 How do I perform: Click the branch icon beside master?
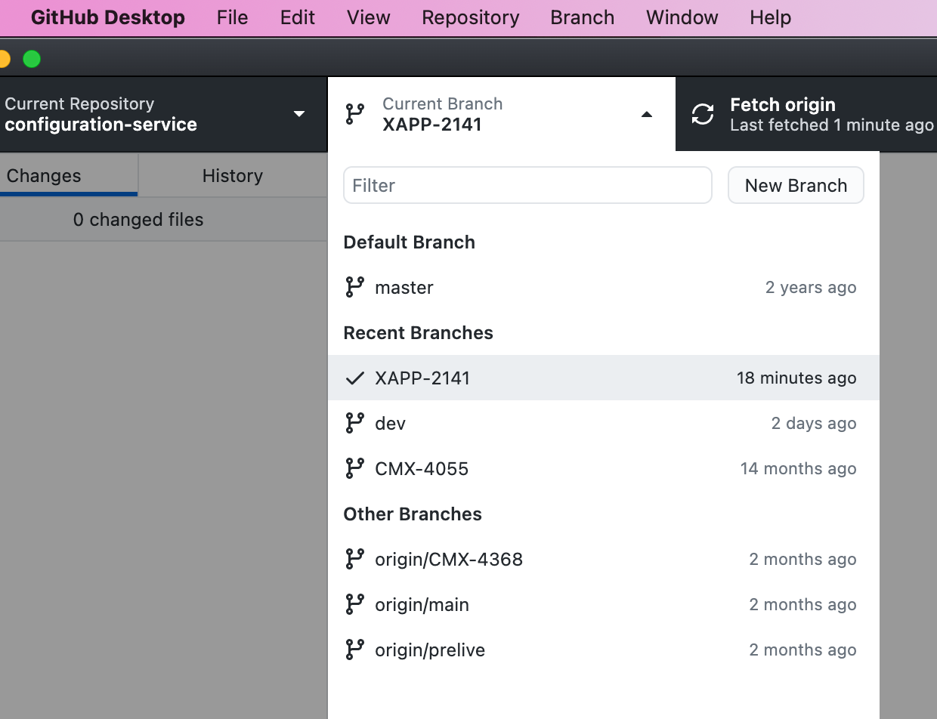pyautogui.click(x=354, y=287)
